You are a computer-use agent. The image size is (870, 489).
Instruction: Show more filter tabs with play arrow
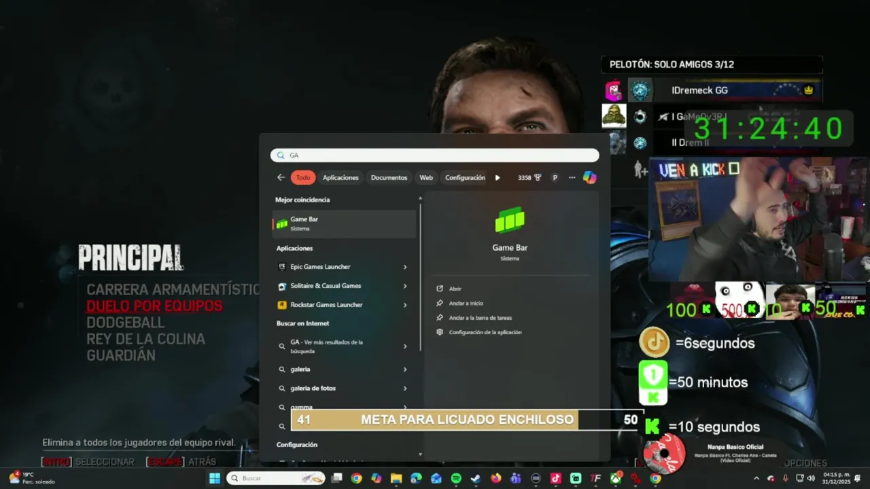(498, 178)
